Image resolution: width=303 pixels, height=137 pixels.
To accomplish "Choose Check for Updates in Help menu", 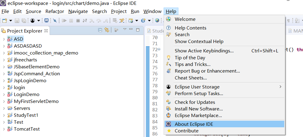I will point(224,102).
